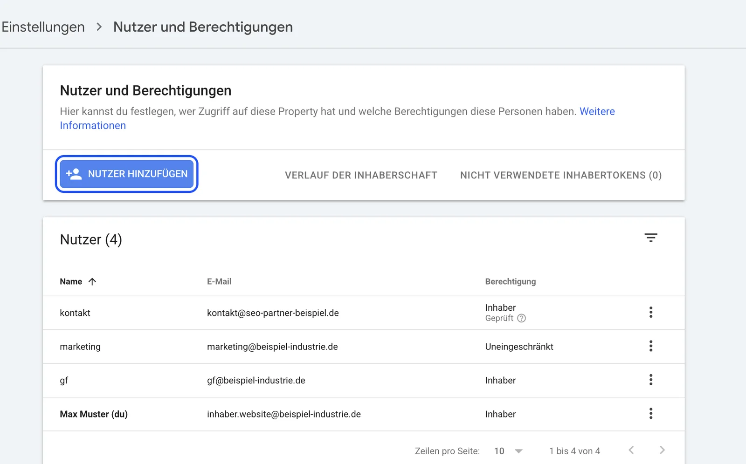Click the Max Muster (du) name
The image size is (746, 464).
(94, 414)
